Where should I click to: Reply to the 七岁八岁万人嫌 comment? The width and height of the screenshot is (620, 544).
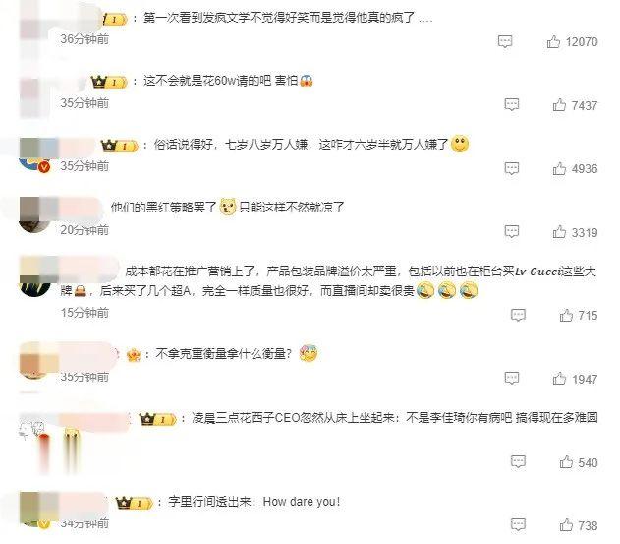pos(512,168)
